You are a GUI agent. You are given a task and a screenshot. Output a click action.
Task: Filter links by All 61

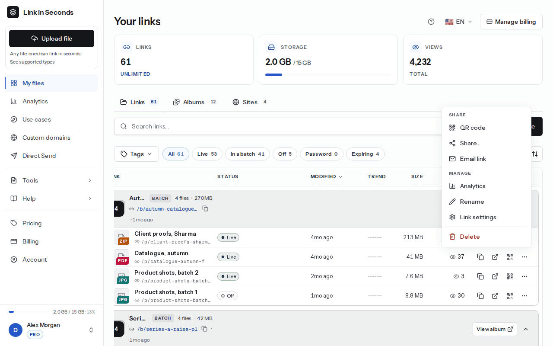click(176, 154)
